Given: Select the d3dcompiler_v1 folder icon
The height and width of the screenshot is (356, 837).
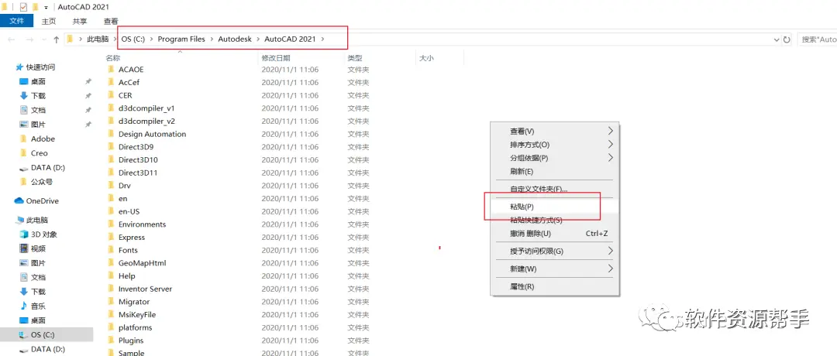Looking at the screenshot, I should (111, 108).
